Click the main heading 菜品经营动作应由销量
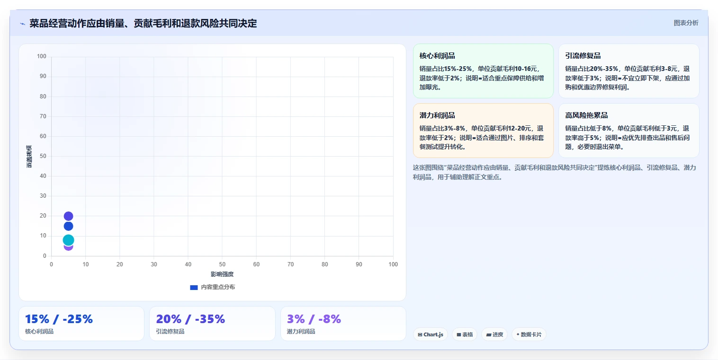The image size is (718, 360). (143, 23)
